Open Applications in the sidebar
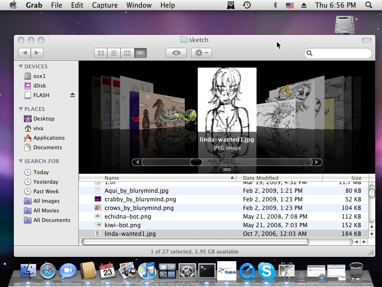Image resolution: width=382 pixels, height=287 pixels. click(44, 138)
